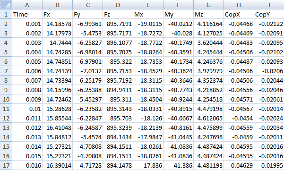The image size is (284, 170).
Task: Select cell with value 16.41048
Action: click(58, 127)
